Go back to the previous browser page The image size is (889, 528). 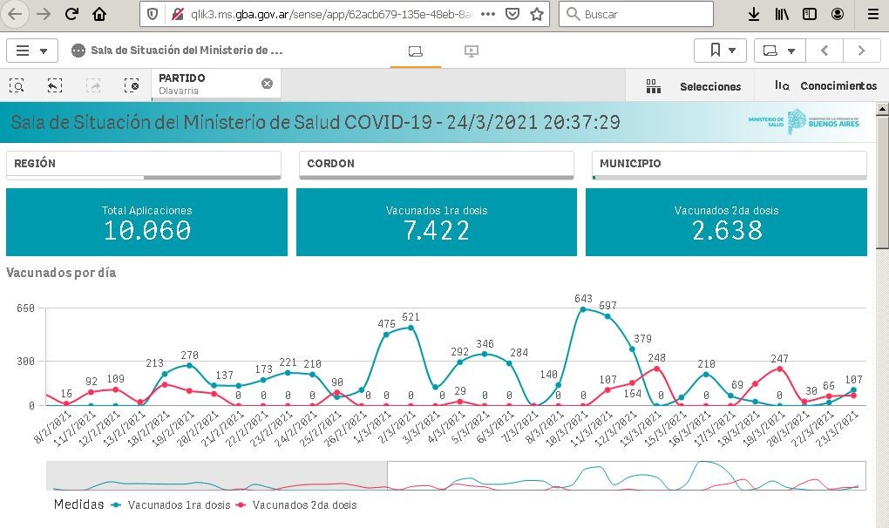coord(16,14)
